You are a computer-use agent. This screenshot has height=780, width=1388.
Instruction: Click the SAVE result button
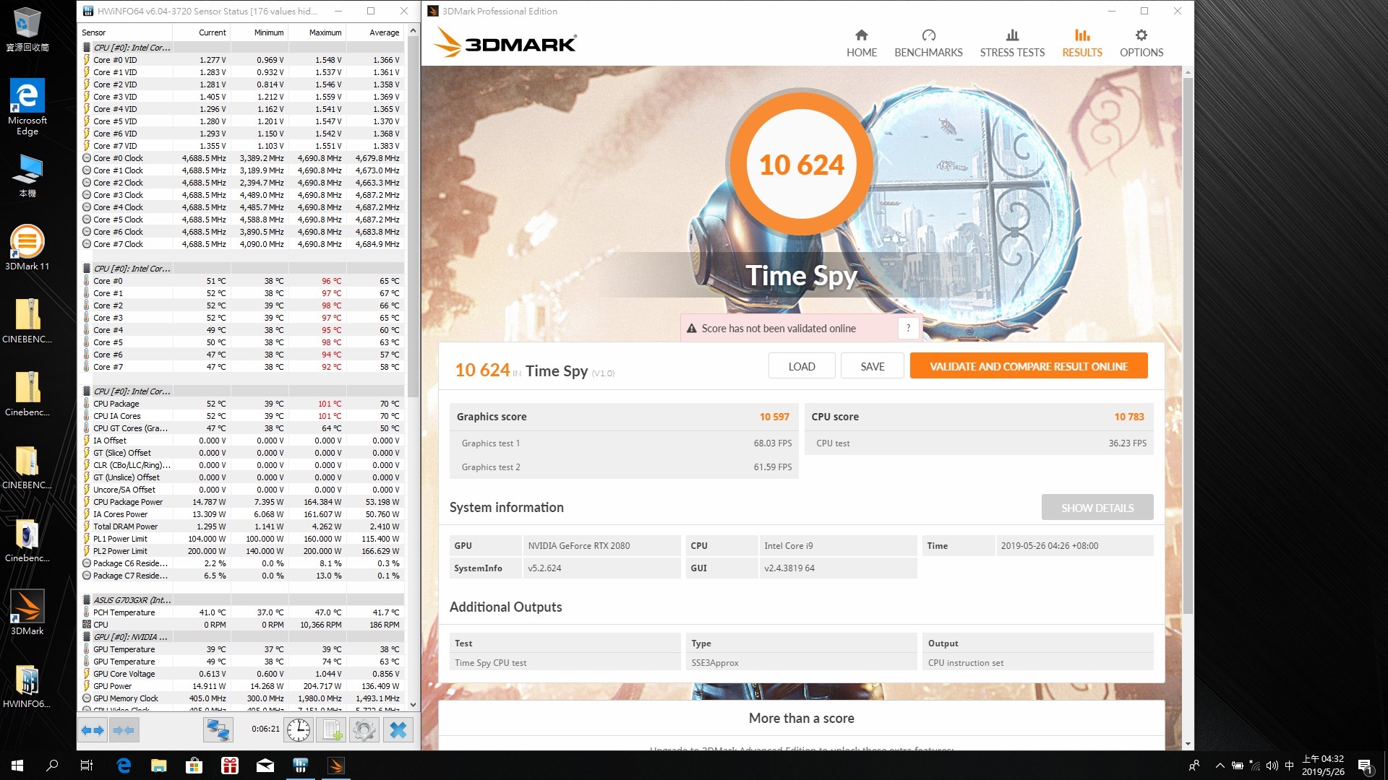point(873,366)
